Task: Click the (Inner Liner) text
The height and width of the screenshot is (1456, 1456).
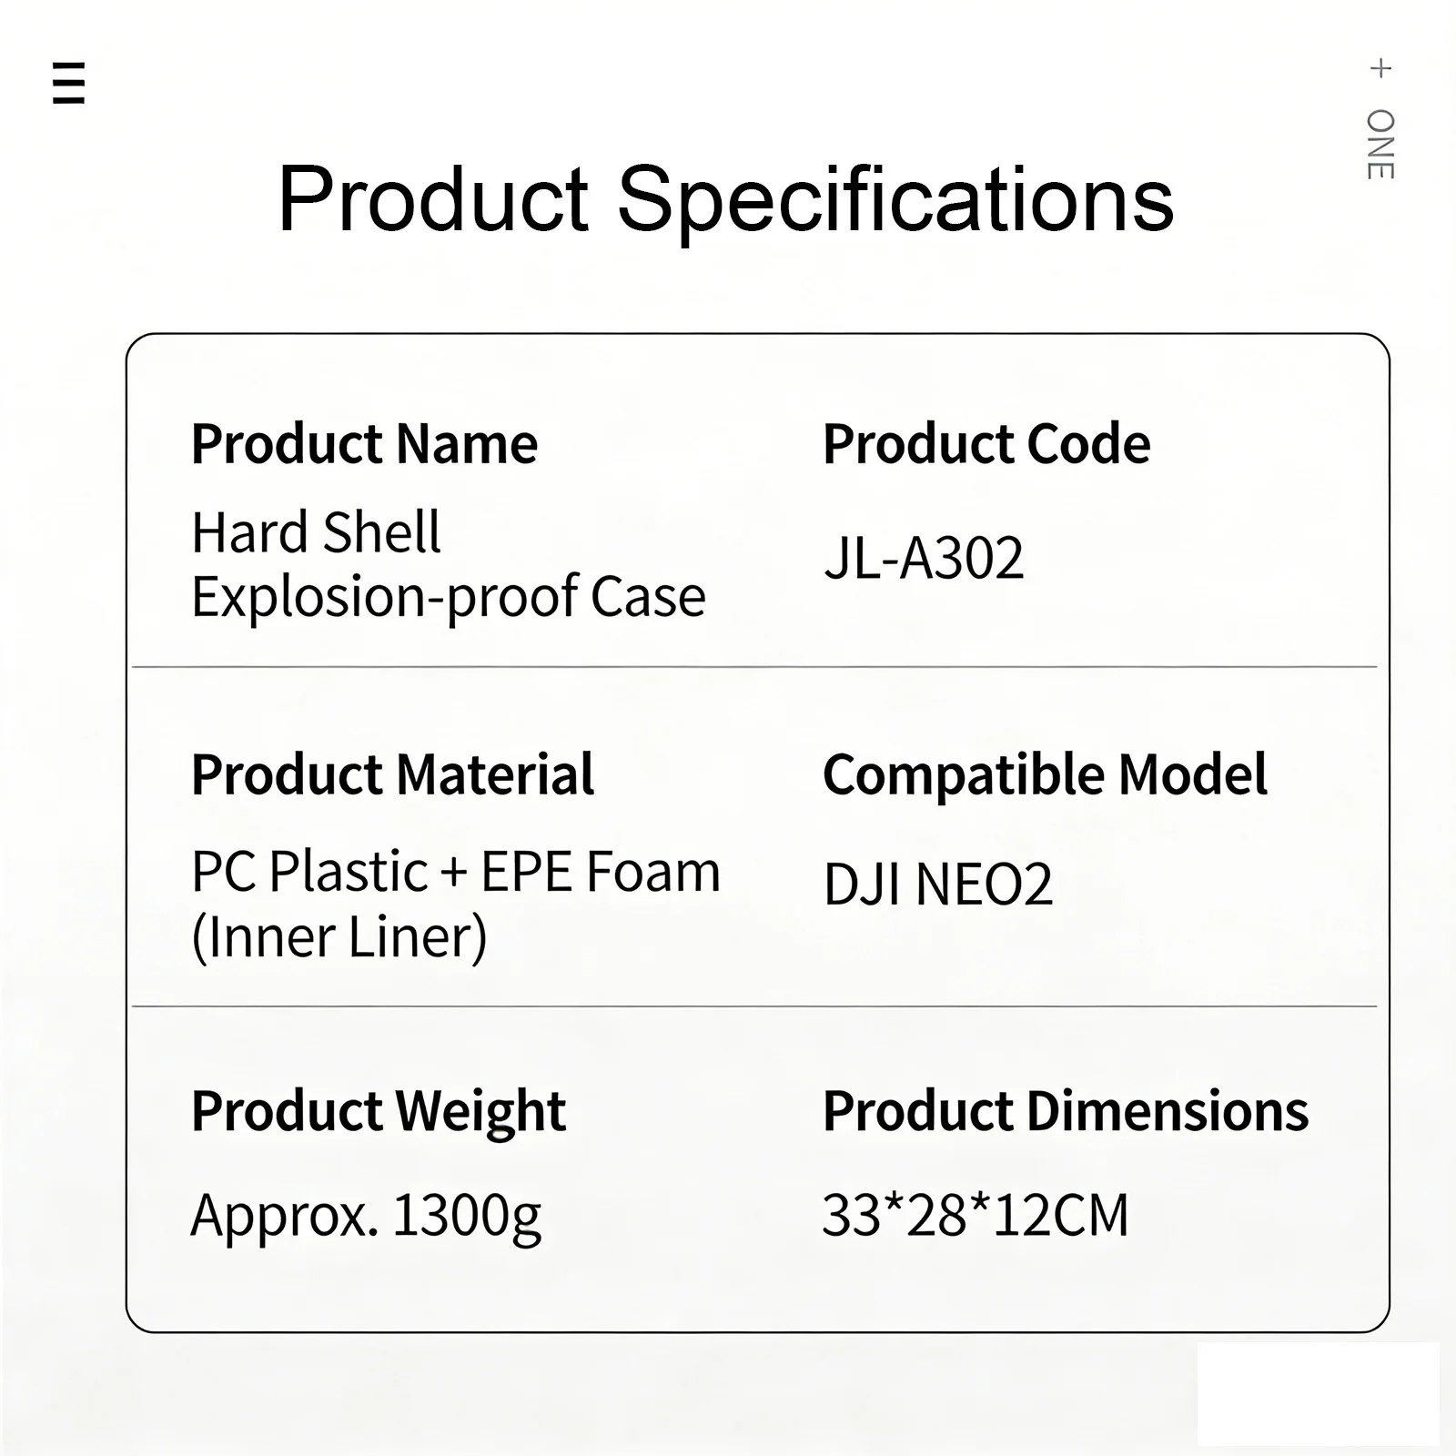Action: 339,937
